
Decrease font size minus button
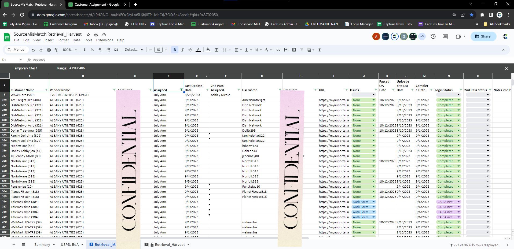coord(150,50)
